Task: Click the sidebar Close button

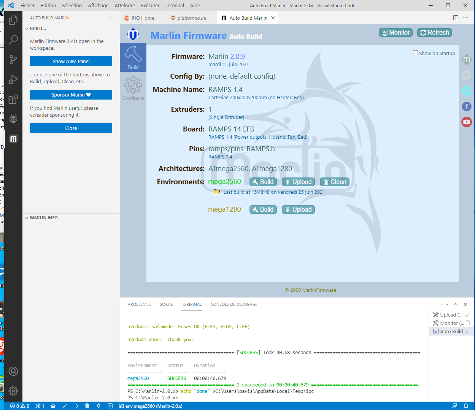Action: coord(71,128)
